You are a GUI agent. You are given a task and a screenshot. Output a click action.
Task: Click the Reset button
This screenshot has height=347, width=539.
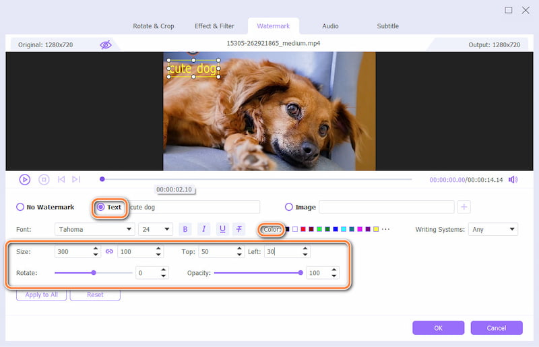tap(95, 294)
